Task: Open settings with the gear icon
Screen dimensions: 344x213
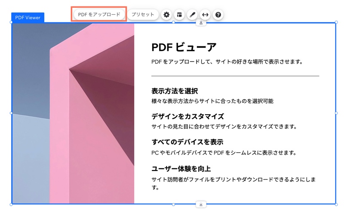Action: click(166, 15)
